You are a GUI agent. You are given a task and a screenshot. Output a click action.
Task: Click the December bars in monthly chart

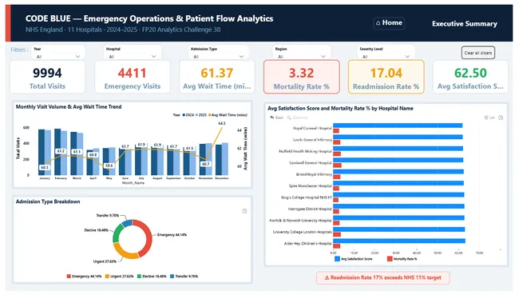pos(222,159)
